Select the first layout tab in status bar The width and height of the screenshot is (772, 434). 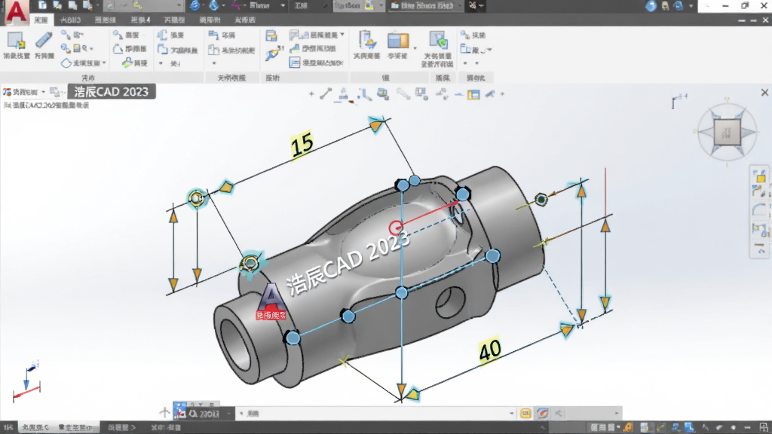35,427
